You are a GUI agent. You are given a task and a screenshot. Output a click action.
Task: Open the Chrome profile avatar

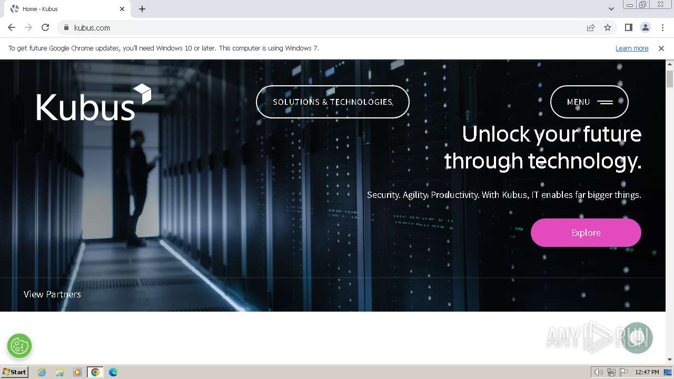[645, 27]
